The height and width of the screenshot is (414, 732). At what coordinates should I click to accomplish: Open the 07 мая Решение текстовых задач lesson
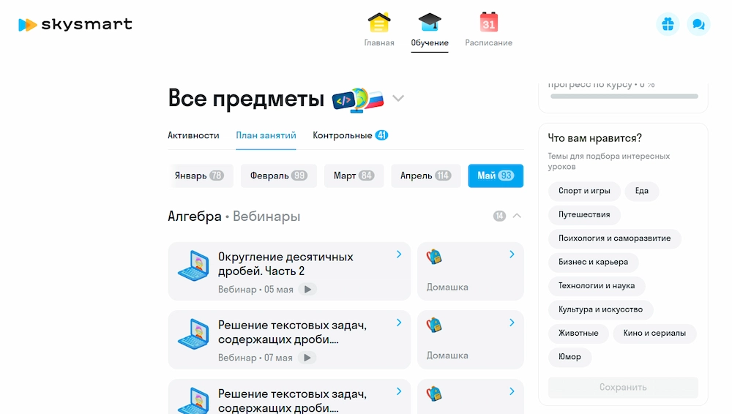[x=289, y=340]
